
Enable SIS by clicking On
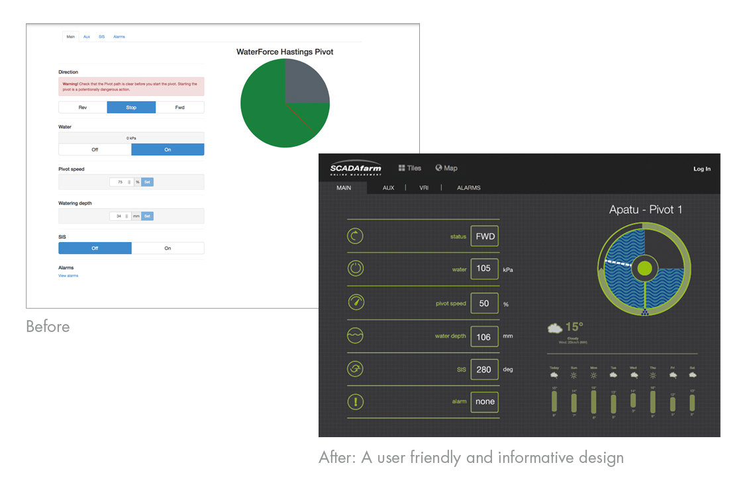[168, 247]
